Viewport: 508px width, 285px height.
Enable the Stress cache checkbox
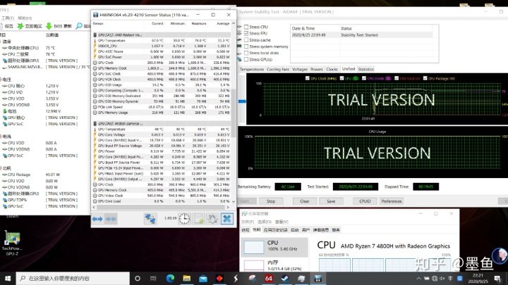coord(246,39)
